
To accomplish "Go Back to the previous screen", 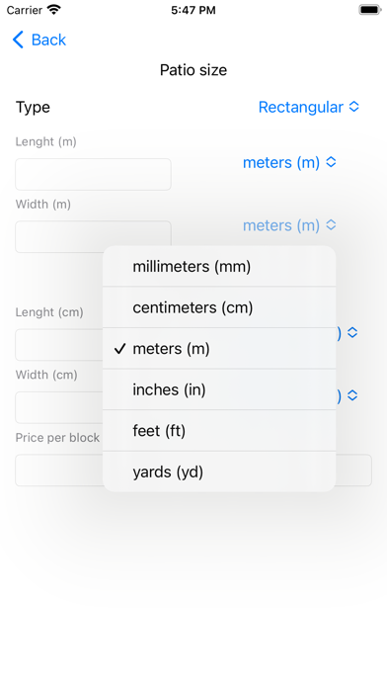I will point(39,40).
